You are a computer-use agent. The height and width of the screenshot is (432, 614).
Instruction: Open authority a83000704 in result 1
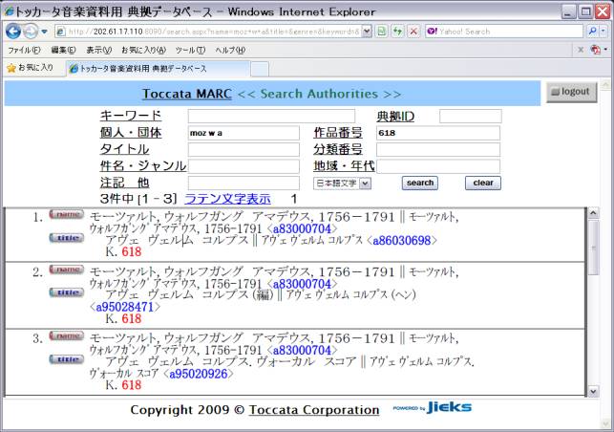[x=302, y=229]
